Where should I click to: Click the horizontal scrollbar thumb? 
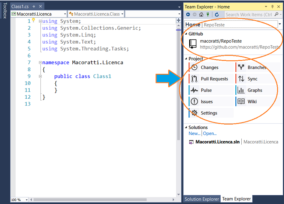[x=90, y=199]
